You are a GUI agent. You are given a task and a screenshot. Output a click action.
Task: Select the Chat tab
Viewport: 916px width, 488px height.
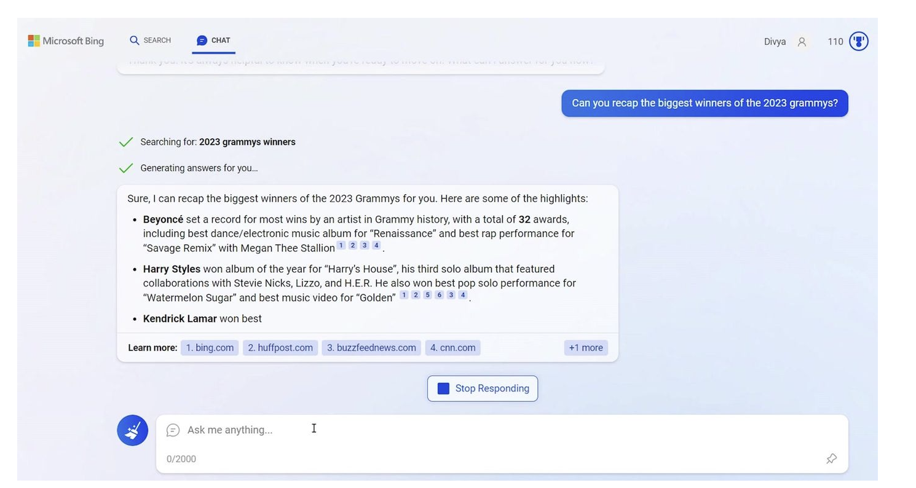tap(213, 41)
